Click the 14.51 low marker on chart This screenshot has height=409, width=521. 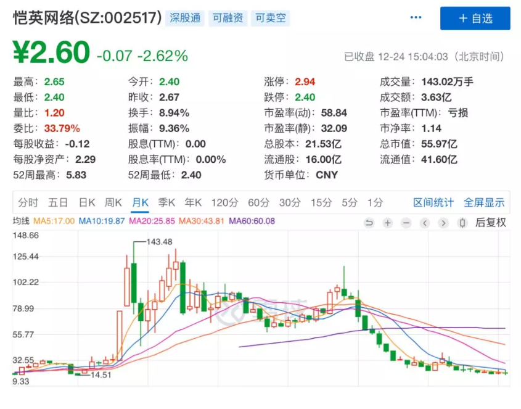click(101, 375)
